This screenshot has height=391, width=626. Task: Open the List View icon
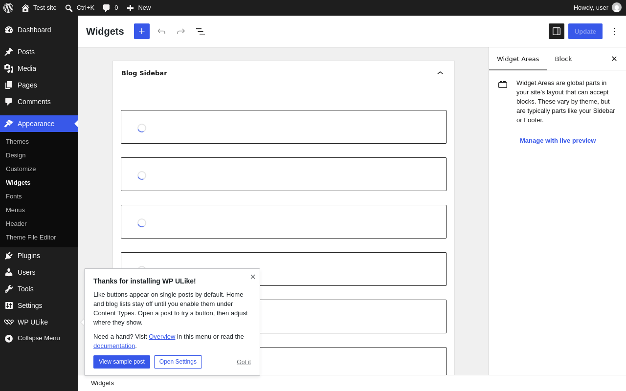201,31
